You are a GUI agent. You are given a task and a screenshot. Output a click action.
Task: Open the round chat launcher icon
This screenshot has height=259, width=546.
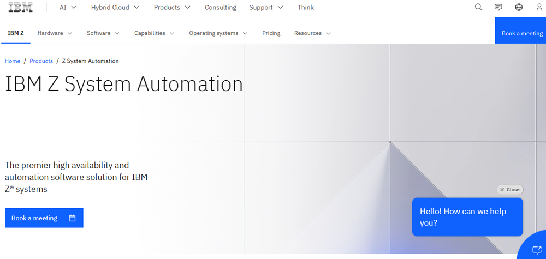pyautogui.click(x=536, y=249)
